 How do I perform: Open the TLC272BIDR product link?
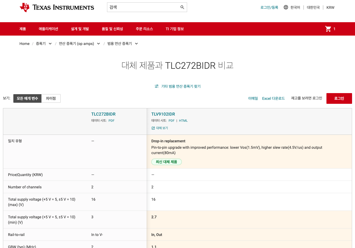(103, 114)
